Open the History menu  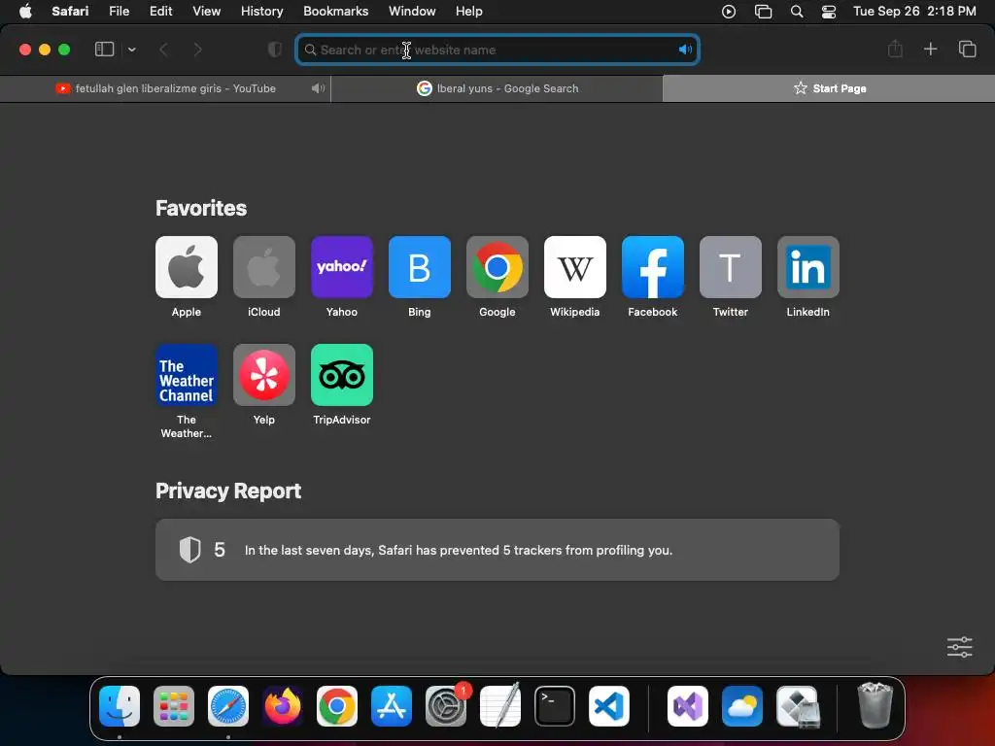click(x=261, y=12)
